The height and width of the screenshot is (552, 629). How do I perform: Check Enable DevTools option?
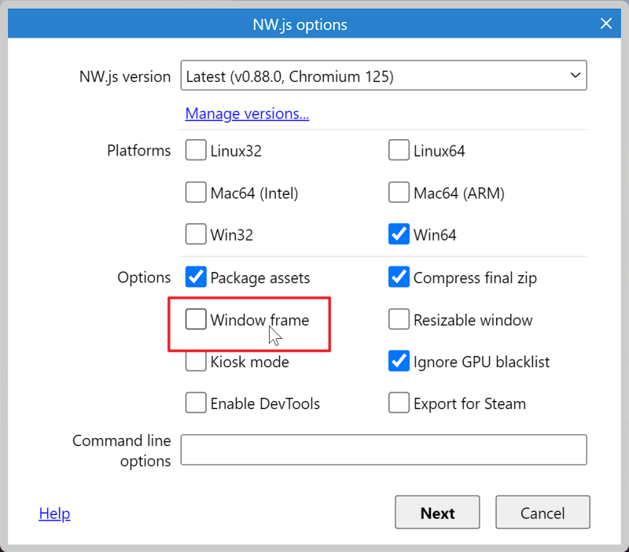click(x=196, y=403)
